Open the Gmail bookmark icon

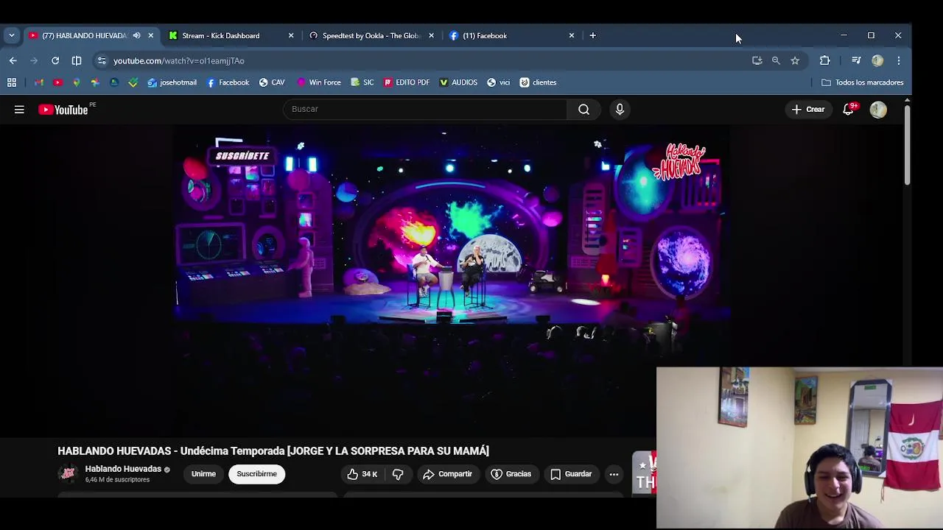[38, 82]
